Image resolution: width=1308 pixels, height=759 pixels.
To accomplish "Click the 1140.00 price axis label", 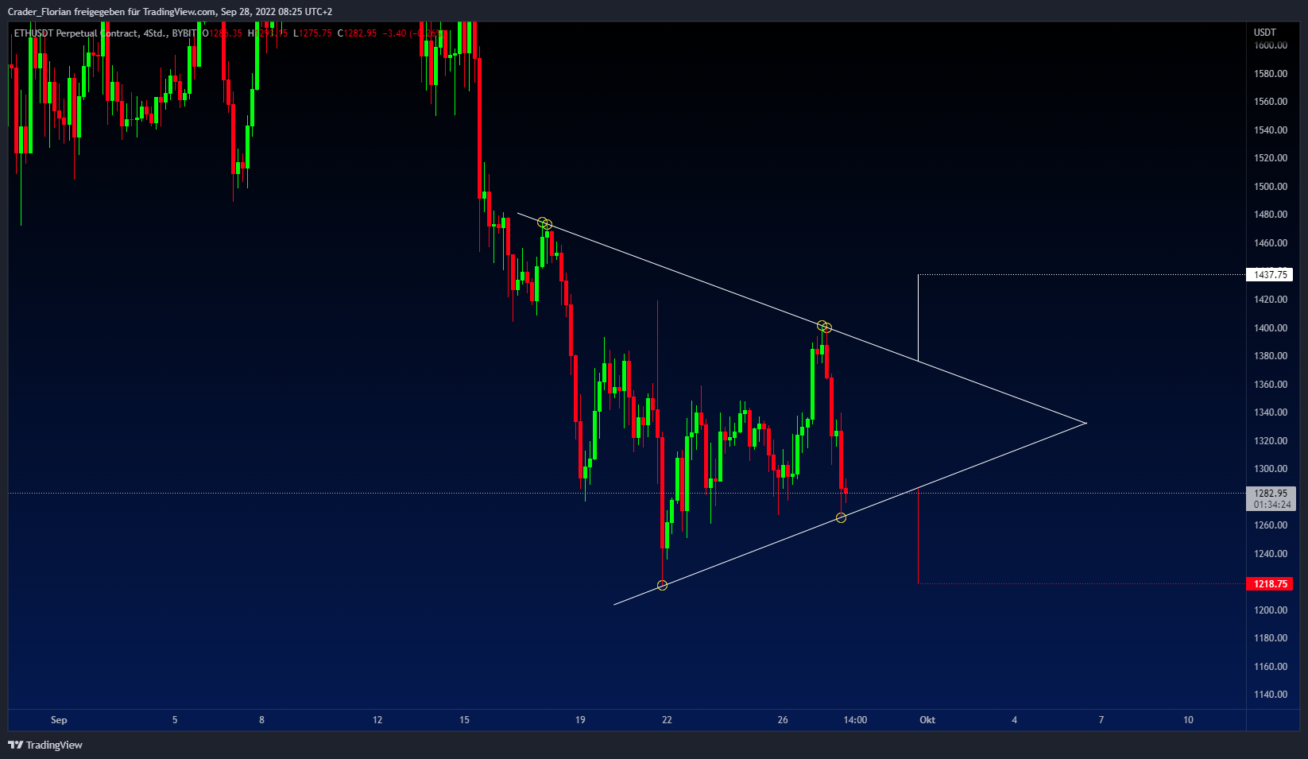I will tap(1271, 695).
